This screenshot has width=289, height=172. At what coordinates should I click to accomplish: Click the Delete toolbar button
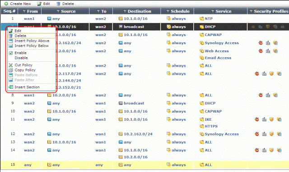click(x=65, y=4)
